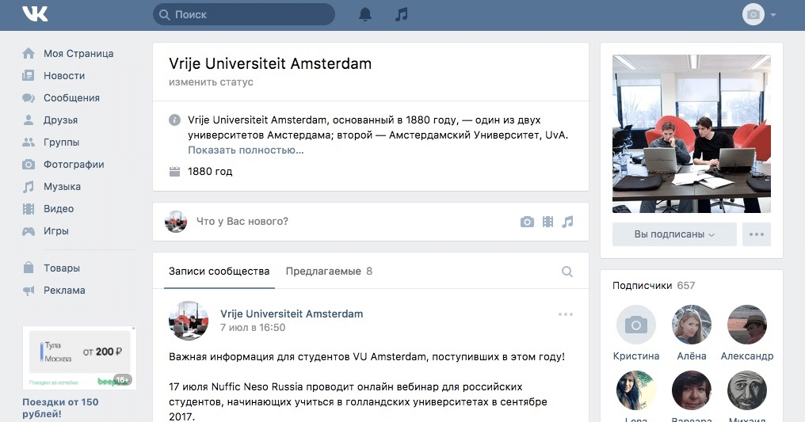
Task: Click the post date 7 июл в 16:50
Action: click(x=253, y=328)
